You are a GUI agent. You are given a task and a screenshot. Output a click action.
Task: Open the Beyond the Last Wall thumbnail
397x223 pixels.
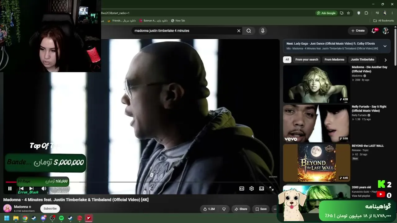pos(316,163)
